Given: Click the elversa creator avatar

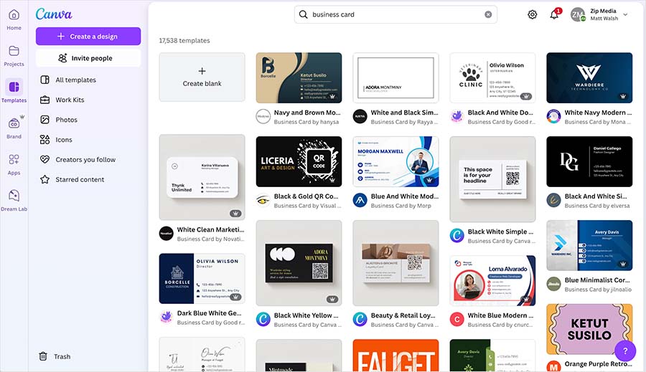Looking at the screenshot, I should tap(553, 201).
